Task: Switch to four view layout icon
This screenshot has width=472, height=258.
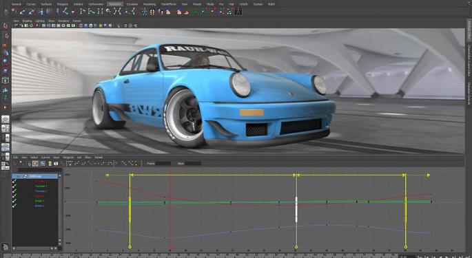Action: click(x=6, y=129)
